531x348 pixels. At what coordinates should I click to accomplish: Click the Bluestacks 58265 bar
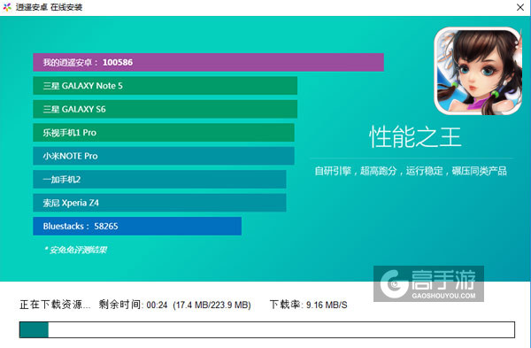[x=137, y=226]
